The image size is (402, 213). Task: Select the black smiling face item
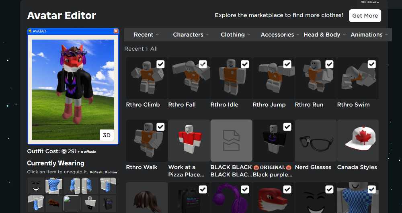[x=316, y=198]
